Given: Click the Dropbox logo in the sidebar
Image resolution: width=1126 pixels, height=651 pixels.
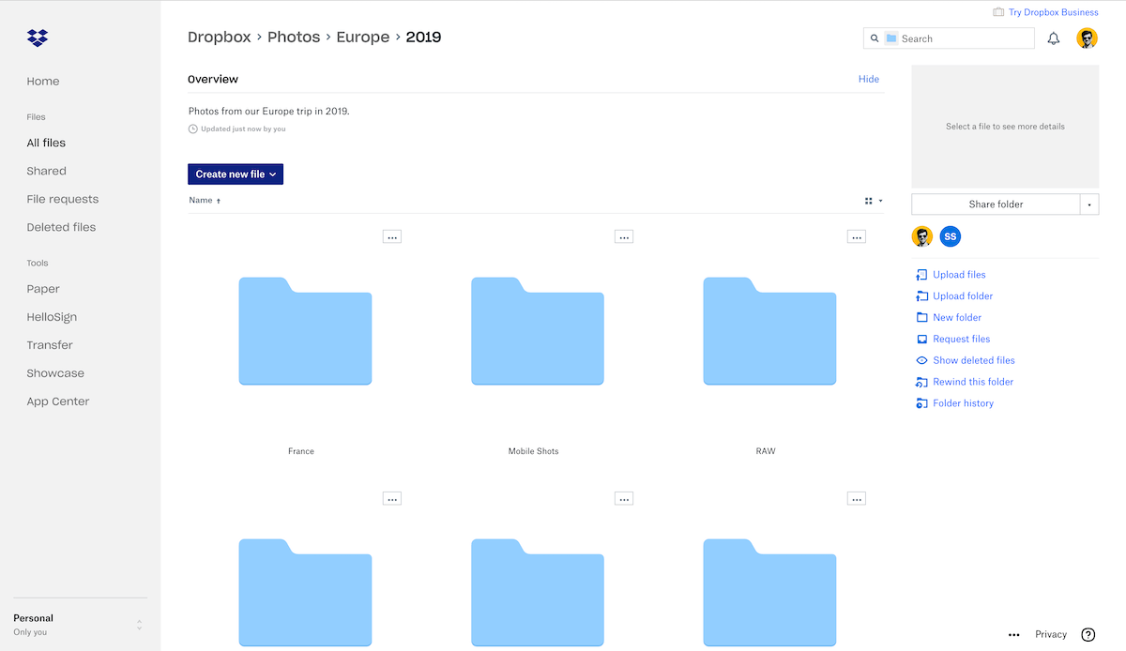Looking at the screenshot, I should 38,38.
